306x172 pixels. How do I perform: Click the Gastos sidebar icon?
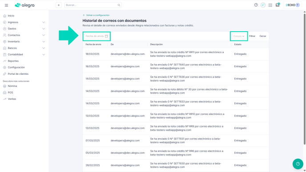[x=5, y=29]
